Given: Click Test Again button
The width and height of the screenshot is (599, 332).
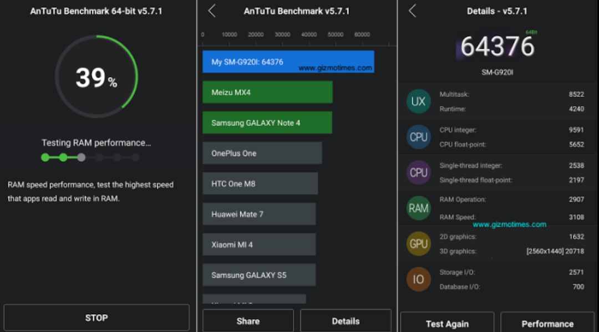Looking at the screenshot, I should coord(447,323).
